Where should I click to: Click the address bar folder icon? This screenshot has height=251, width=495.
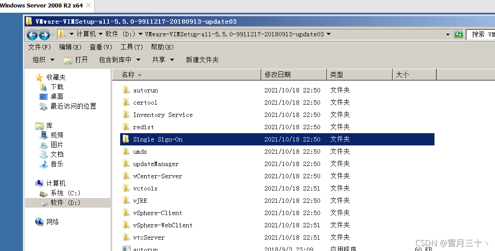61,34
